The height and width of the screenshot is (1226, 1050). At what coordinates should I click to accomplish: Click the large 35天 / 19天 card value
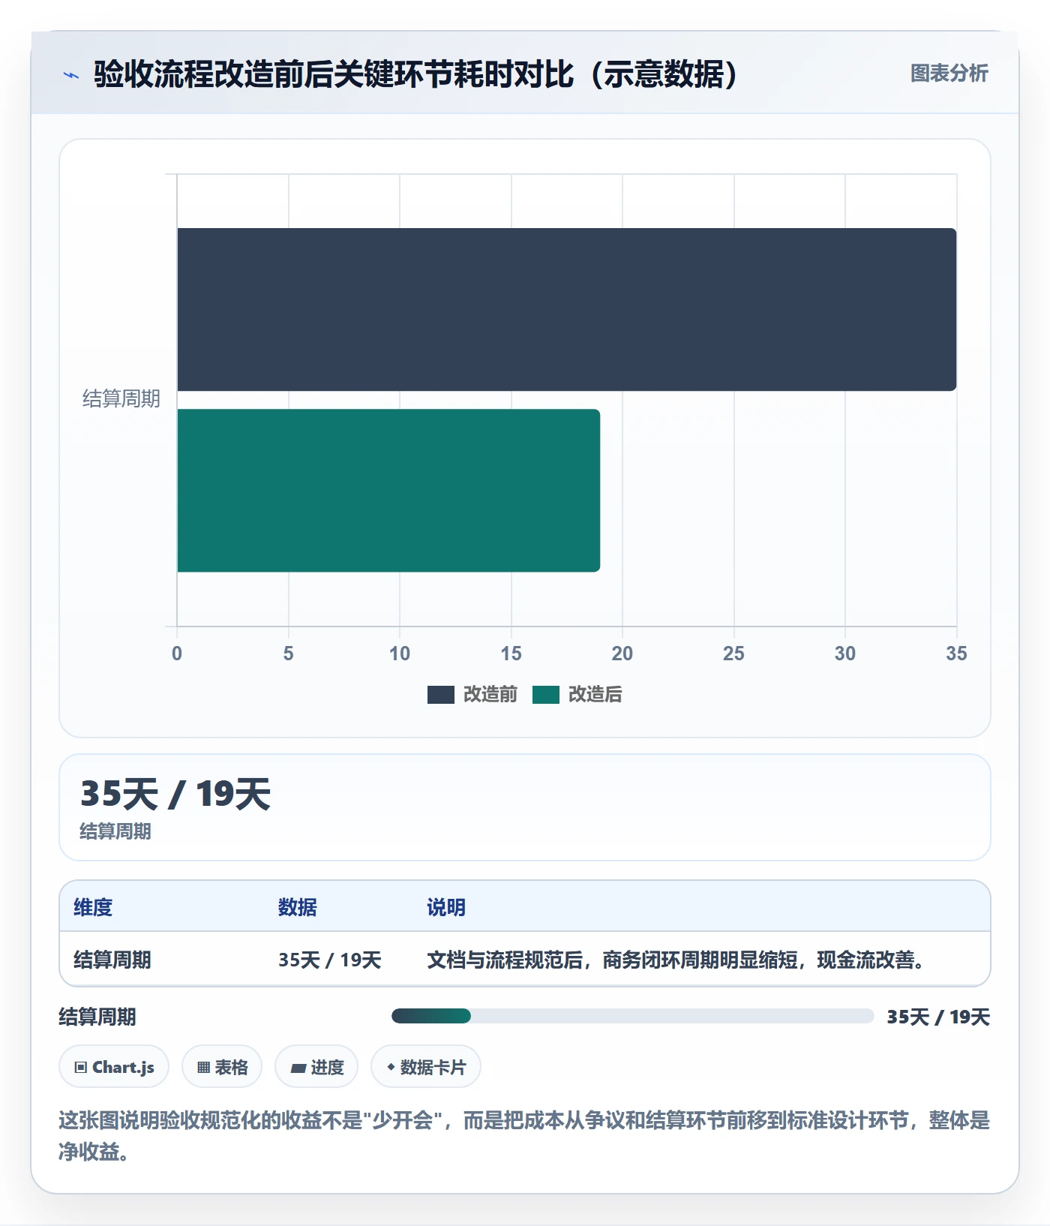tap(175, 794)
